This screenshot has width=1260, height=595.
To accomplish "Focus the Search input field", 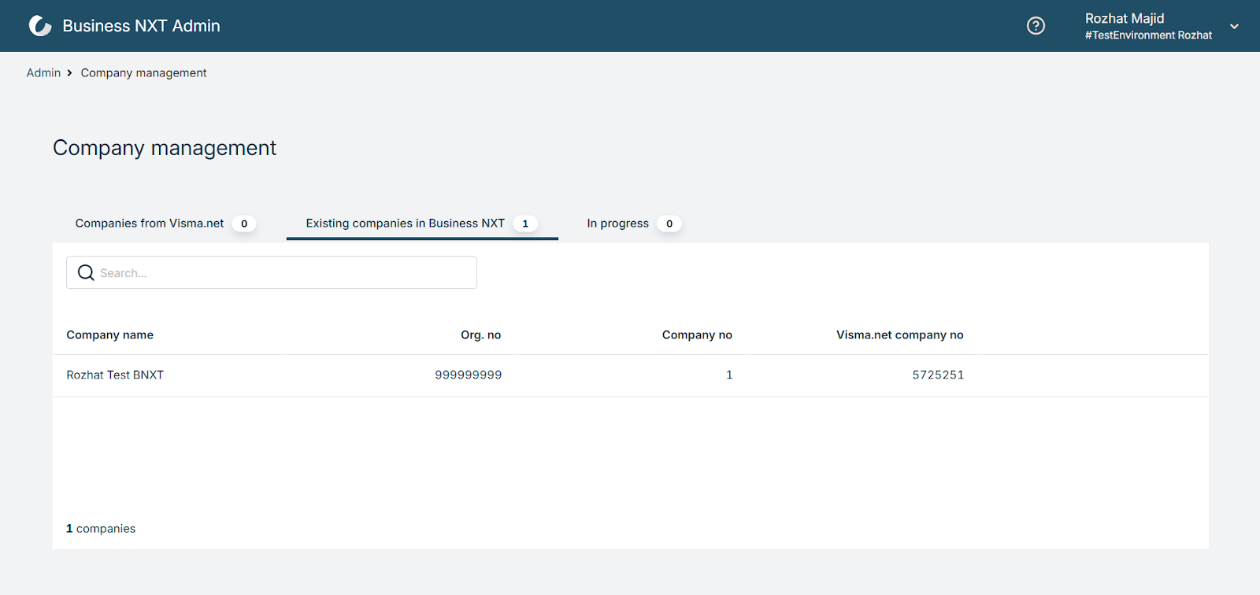I will [x=272, y=272].
